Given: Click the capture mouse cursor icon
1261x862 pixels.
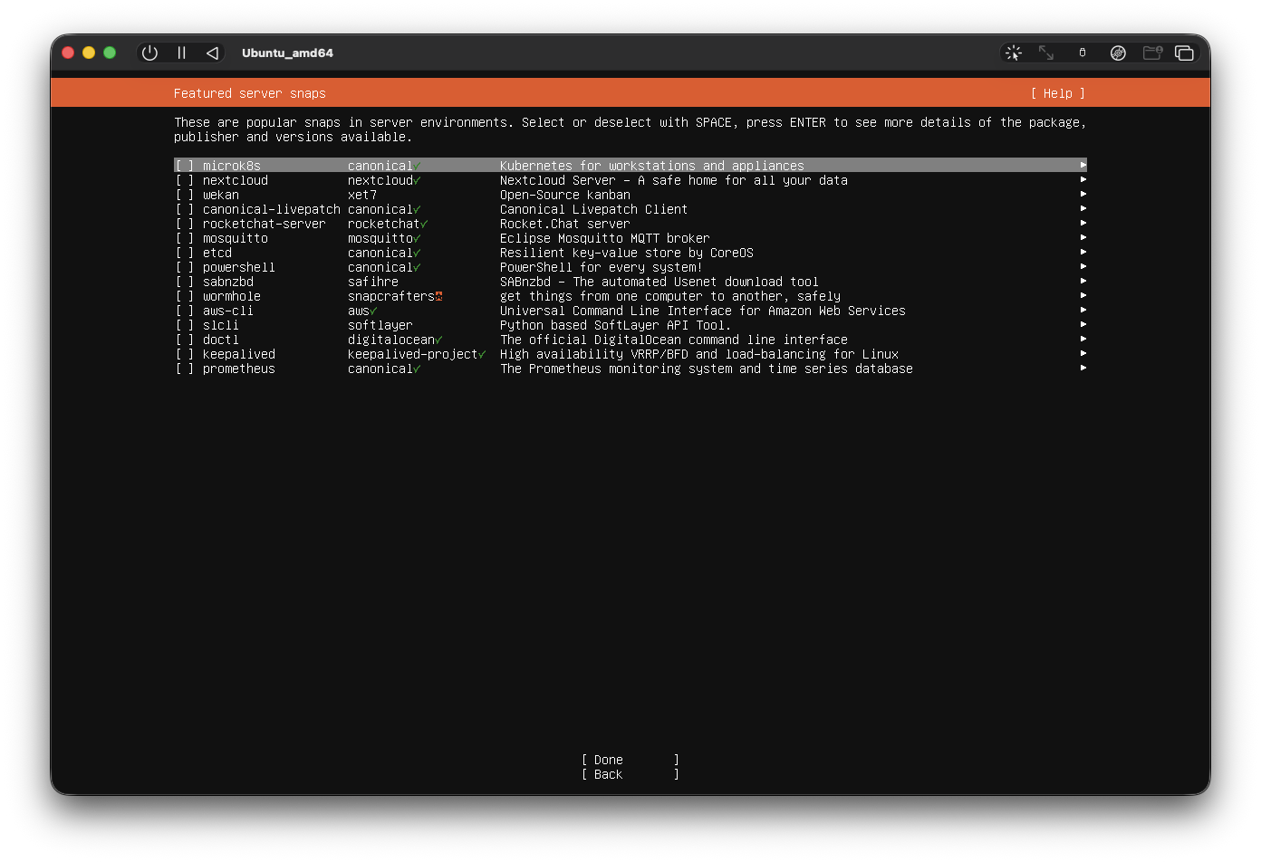Looking at the screenshot, I should click(1014, 53).
